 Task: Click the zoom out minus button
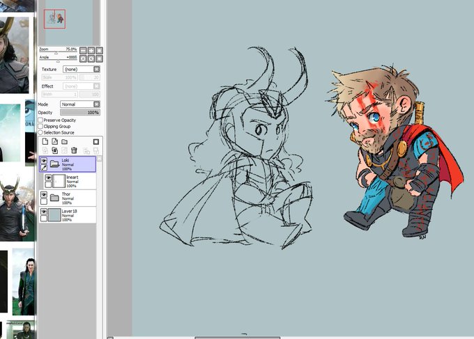83,50
